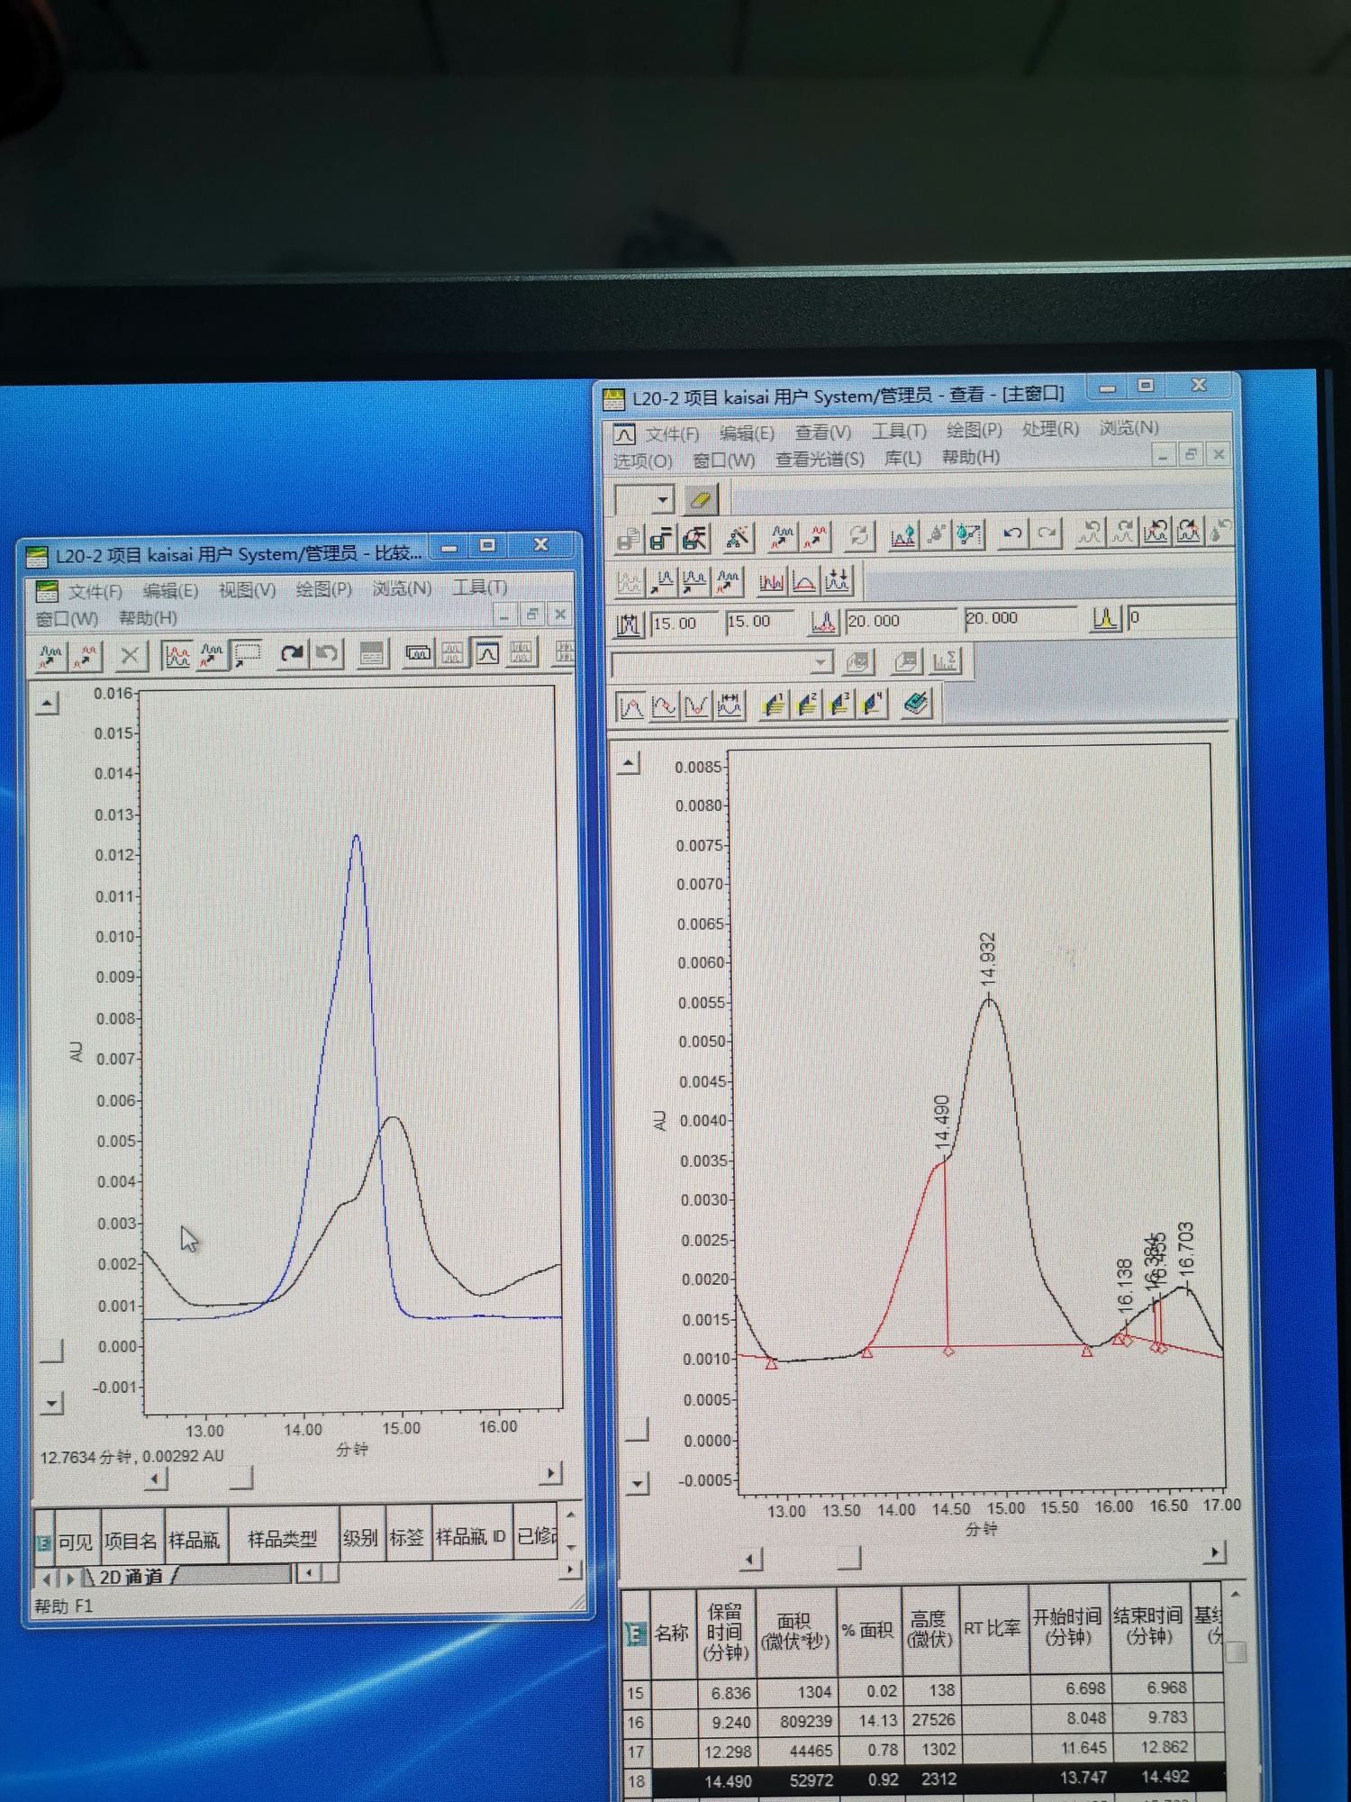
Task: Click the teal book library icon
Action: (x=916, y=704)
